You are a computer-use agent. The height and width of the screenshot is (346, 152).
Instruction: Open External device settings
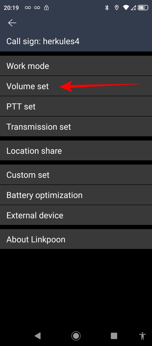pos(76,215)
